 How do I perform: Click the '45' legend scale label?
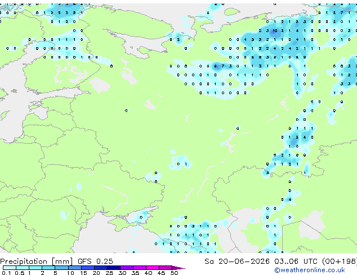pyautogui.click(x=162, y=273)
